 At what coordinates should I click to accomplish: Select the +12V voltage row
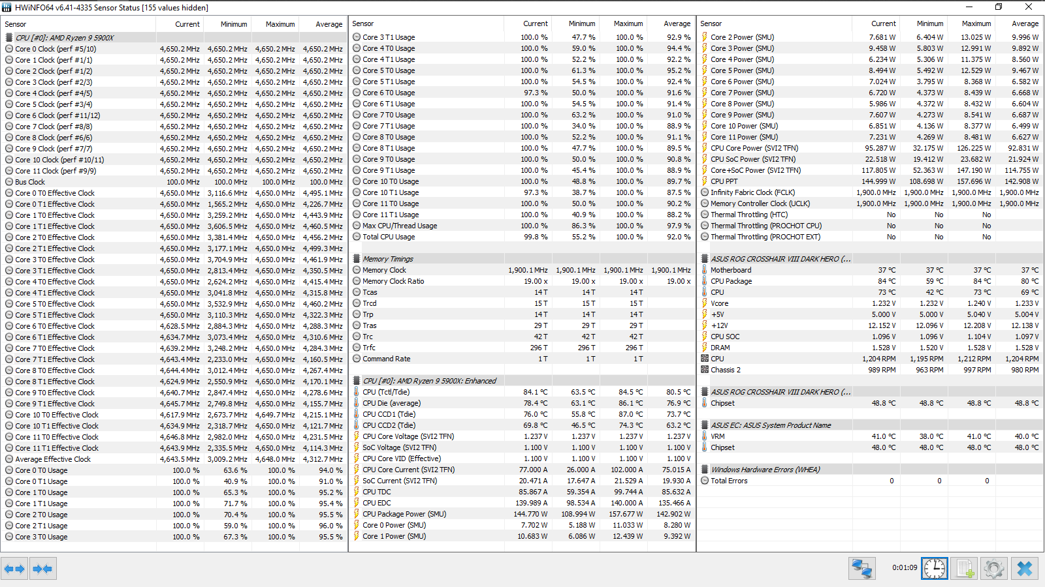(870, 325)
